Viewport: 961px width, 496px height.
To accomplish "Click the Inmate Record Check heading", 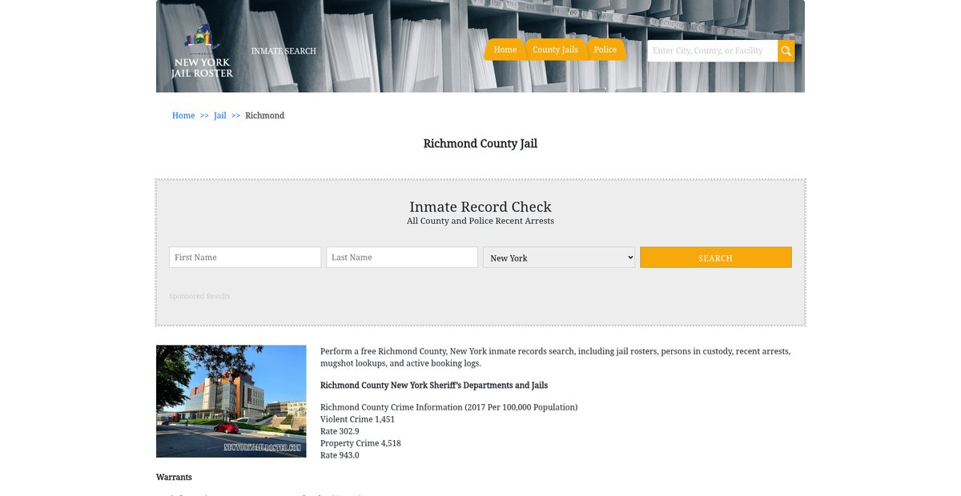I will coord(480,207).
